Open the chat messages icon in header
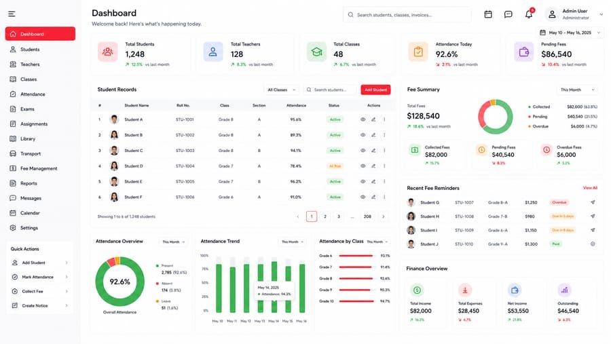This screenshot has height=344, width=611. pos(508,14)
